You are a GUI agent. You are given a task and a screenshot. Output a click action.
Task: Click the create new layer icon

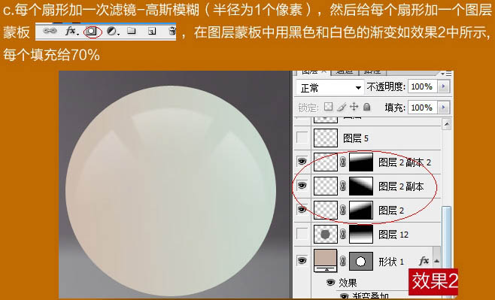point(152,31)
